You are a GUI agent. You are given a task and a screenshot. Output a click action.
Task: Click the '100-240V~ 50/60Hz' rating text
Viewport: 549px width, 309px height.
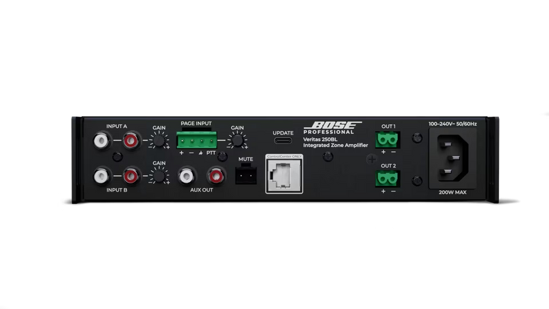[x=452, y=124]
